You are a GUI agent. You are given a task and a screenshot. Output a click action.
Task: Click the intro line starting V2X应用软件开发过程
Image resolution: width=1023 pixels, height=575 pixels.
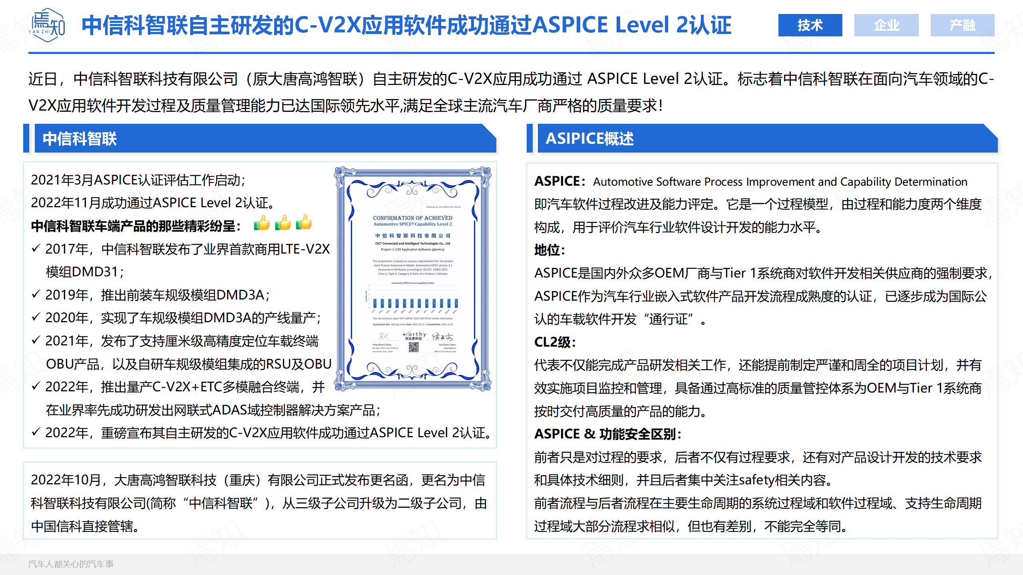[x=346, y=106]
